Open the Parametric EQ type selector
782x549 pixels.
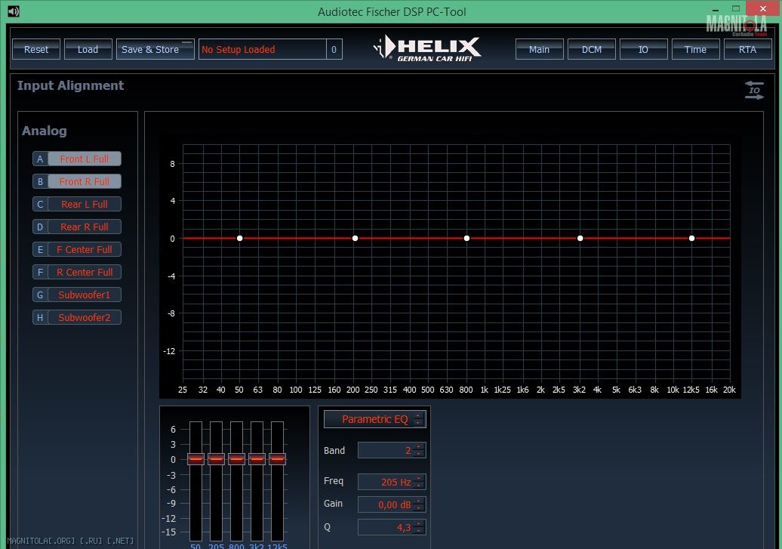375,419
